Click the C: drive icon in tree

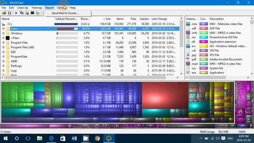[x=4, y=24]
